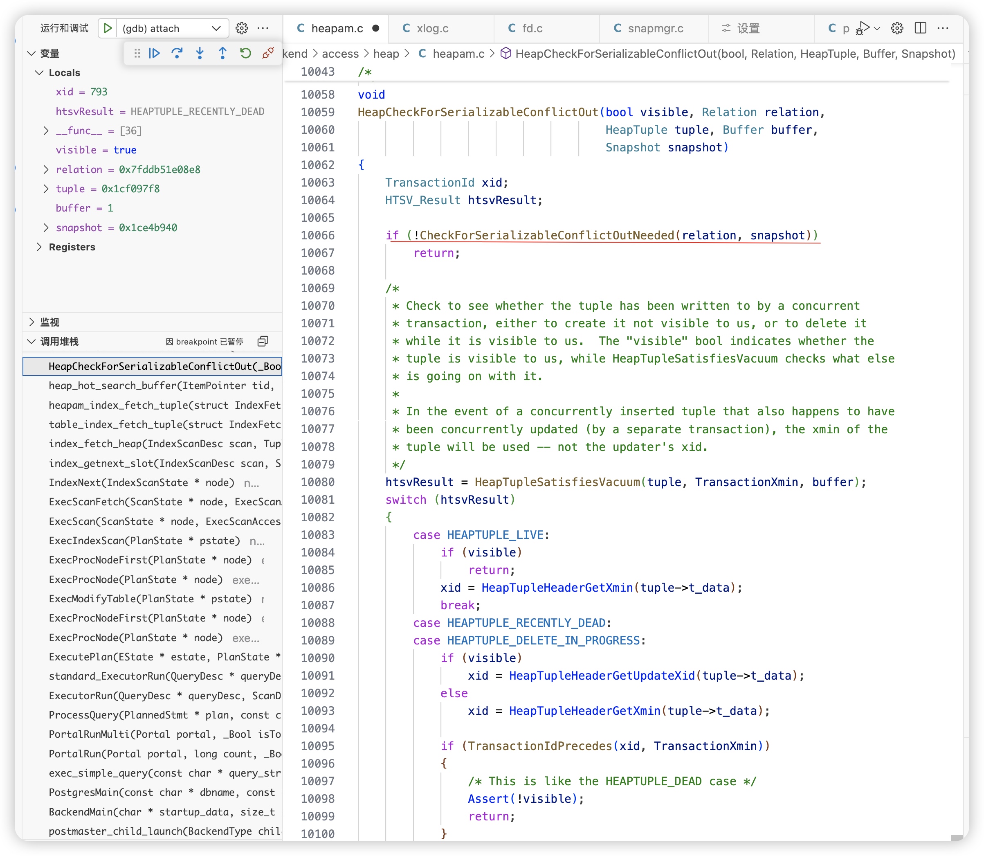Switch to the snapmgr.c tab
The height and width of the screenshot is (856, 984).
[655, 28]
